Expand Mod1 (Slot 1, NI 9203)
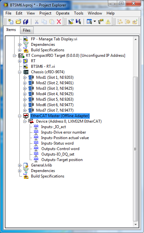The height and width of the screenshot is (233, 144). pyautogui.click(x=25, y=78)
